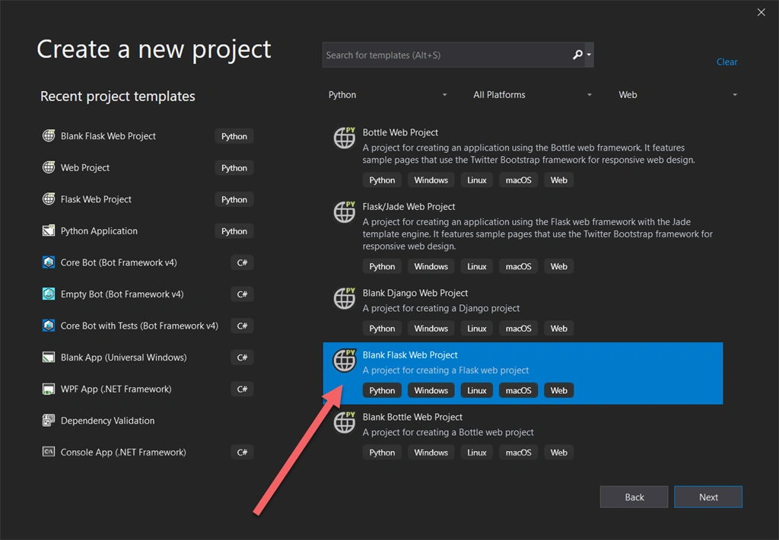Select Blank Django Web Project template title
This screenshot has height=540, width=779.
pos(415,293)
